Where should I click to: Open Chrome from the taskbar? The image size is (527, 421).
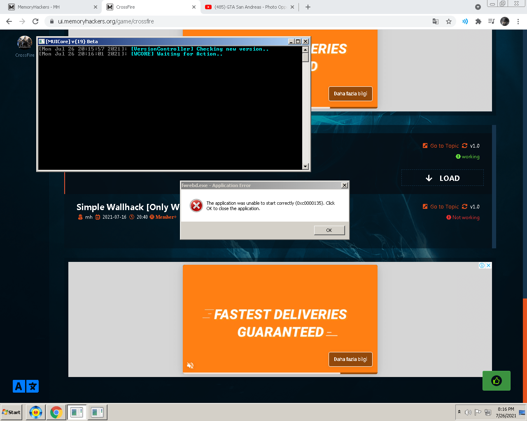pos(56,412)
